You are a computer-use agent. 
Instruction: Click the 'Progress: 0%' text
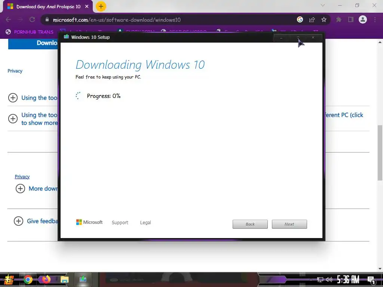tap(104, 96)
